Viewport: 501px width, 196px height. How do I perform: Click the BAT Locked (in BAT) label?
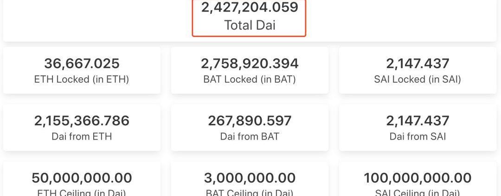tap(250, 79)
